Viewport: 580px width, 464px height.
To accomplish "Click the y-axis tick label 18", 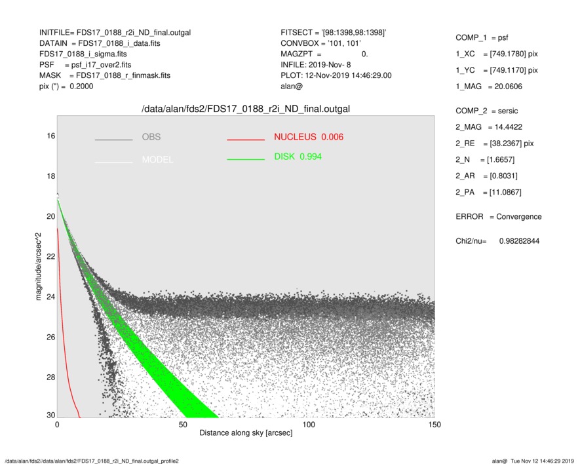I will (50, 176).
